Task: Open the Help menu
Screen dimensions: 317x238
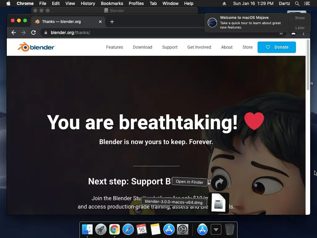Action: [x=189, y=3]
